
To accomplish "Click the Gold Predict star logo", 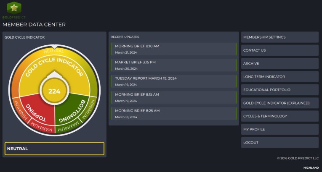I will tap(14, 8).
